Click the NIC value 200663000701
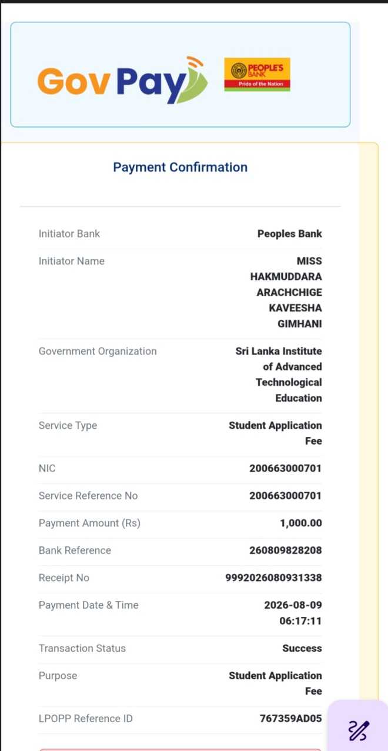The height and width of the screenshot is (751, 388). point(286,469)
